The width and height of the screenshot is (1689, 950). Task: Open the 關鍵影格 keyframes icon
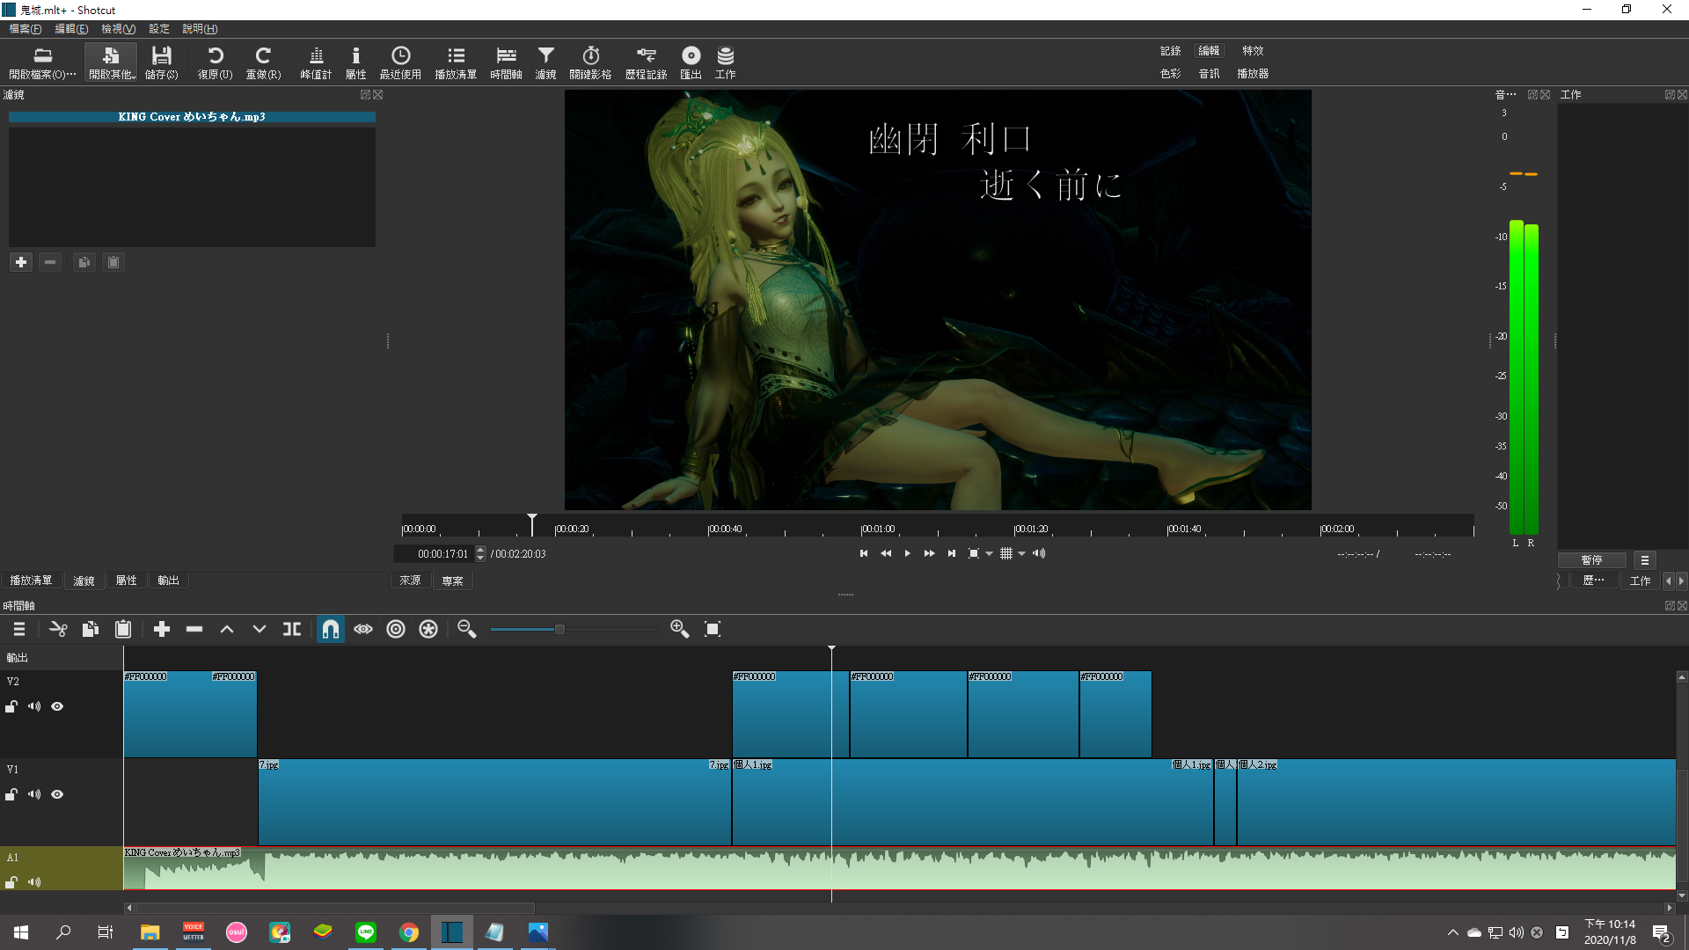point(590,62)
